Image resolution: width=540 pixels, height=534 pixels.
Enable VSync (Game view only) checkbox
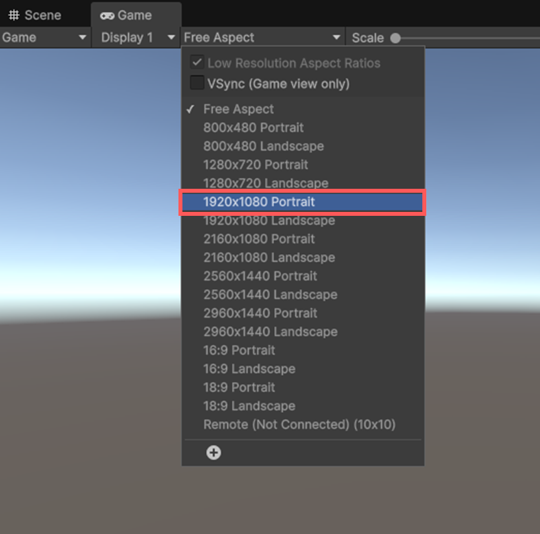click(197, 83)
